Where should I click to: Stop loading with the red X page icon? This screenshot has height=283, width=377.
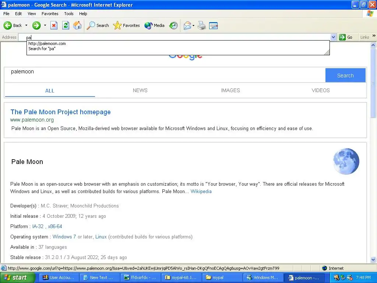pos(54,25)
